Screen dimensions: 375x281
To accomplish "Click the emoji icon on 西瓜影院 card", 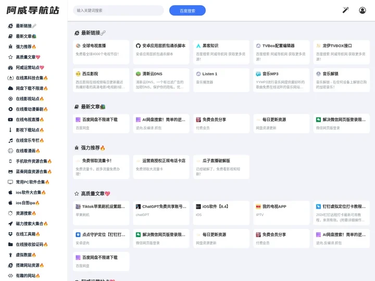I will click(78, 74).
